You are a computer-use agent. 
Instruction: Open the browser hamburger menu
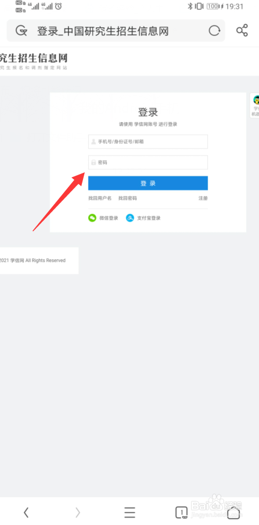(x=129, y=512)
